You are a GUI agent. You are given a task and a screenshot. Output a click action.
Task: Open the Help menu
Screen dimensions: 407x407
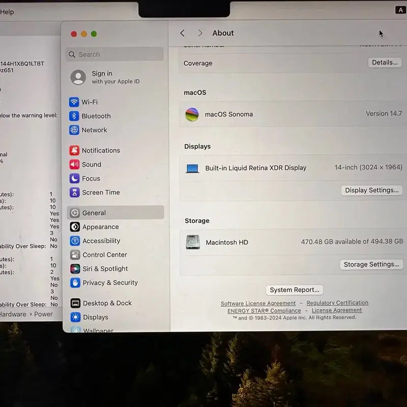(x=7, y=12)
